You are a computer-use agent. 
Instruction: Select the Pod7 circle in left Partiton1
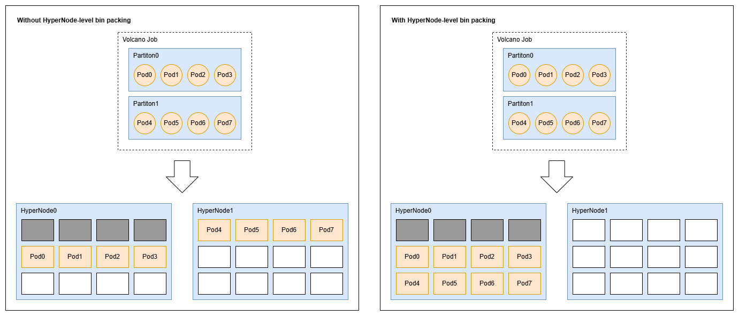coord(224,123)
